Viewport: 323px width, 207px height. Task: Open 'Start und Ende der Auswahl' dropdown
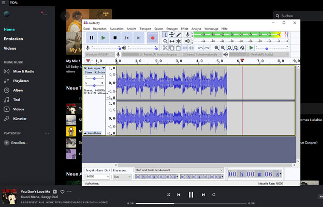click(179, 170)
